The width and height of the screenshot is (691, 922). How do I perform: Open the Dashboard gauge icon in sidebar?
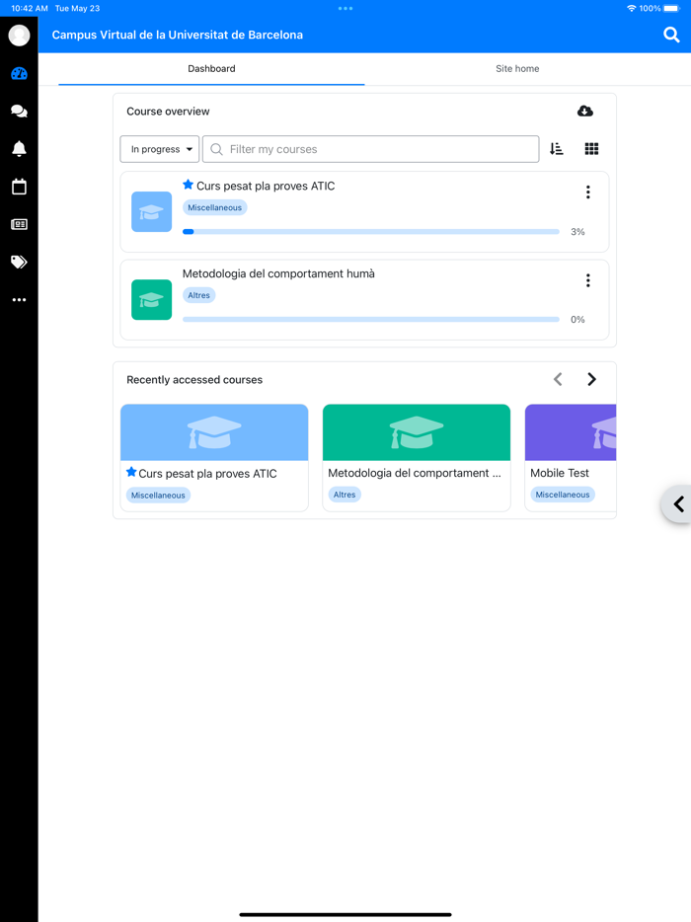tap(19, 73)
